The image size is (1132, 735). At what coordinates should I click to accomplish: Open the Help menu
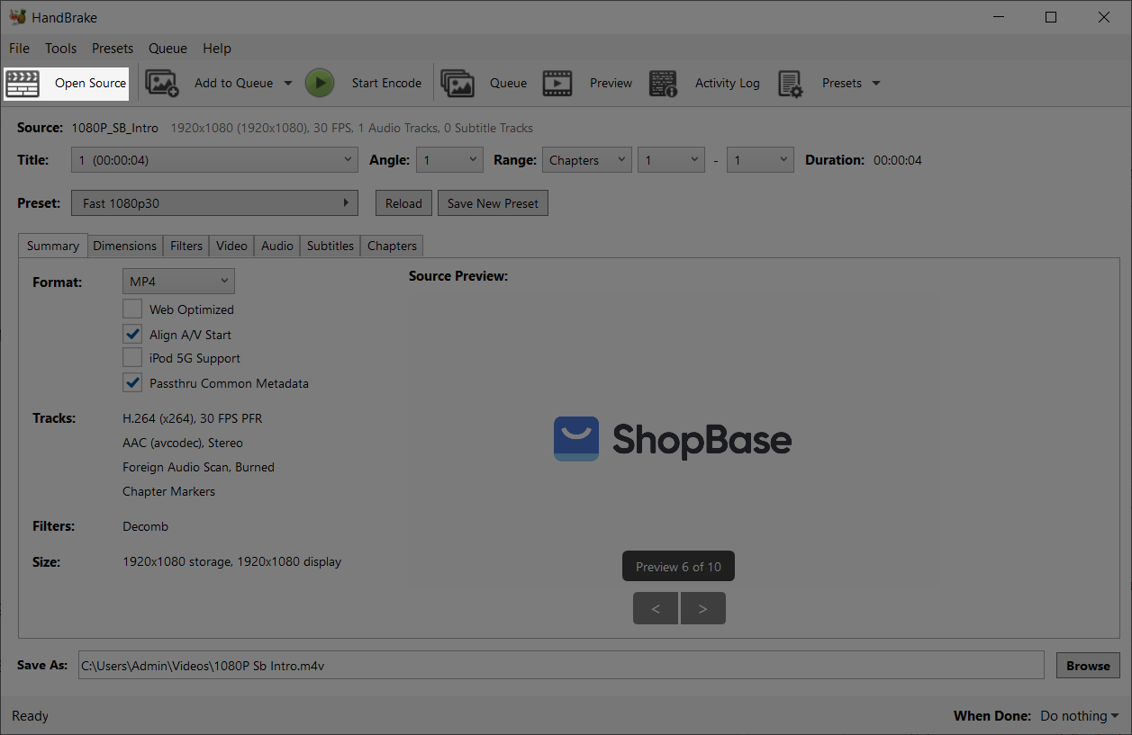(x=217, y=49)
